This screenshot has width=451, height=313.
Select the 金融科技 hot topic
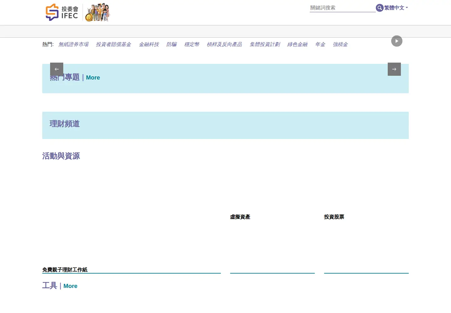point(149,44)
